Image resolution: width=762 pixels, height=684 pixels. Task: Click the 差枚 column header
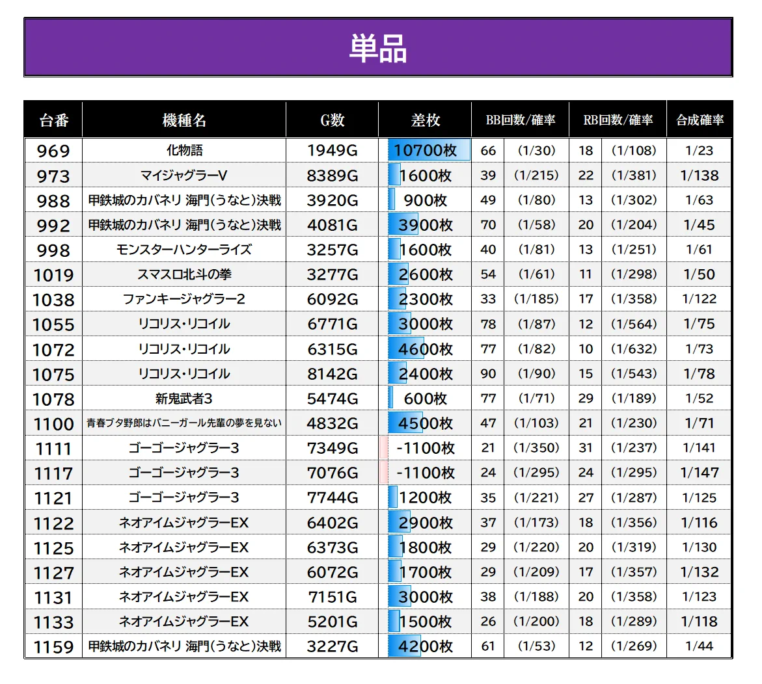tap(425, 120)
